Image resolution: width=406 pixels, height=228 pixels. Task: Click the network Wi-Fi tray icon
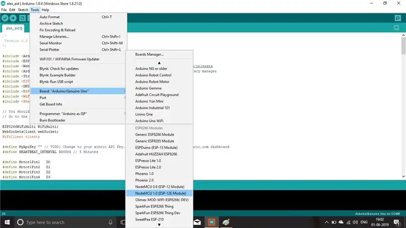click(348, 222)
